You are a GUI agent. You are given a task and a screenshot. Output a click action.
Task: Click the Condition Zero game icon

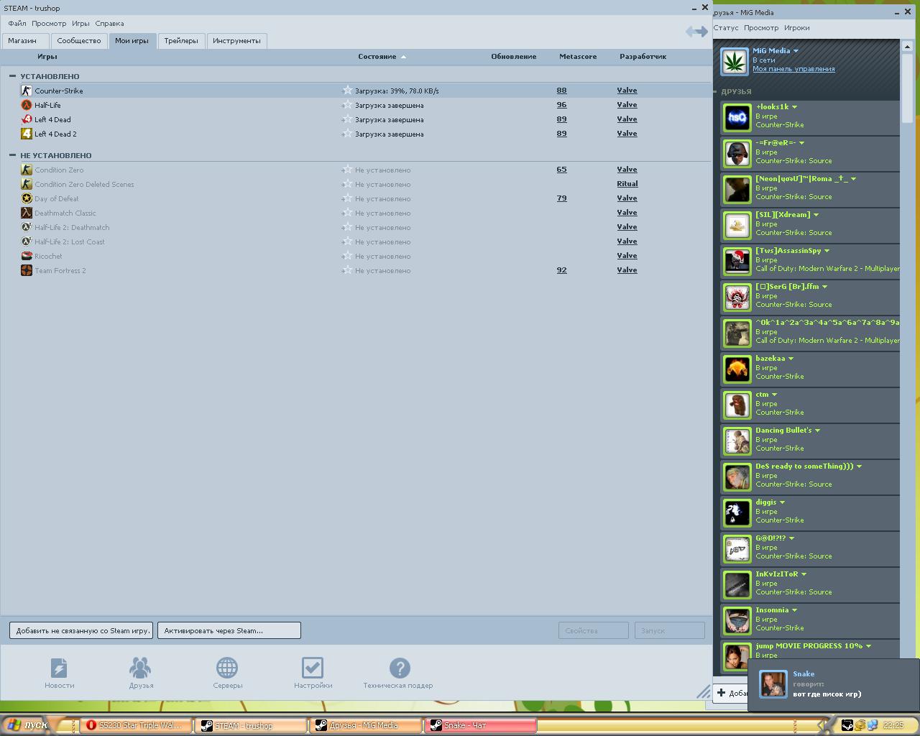tap(27, 170)
